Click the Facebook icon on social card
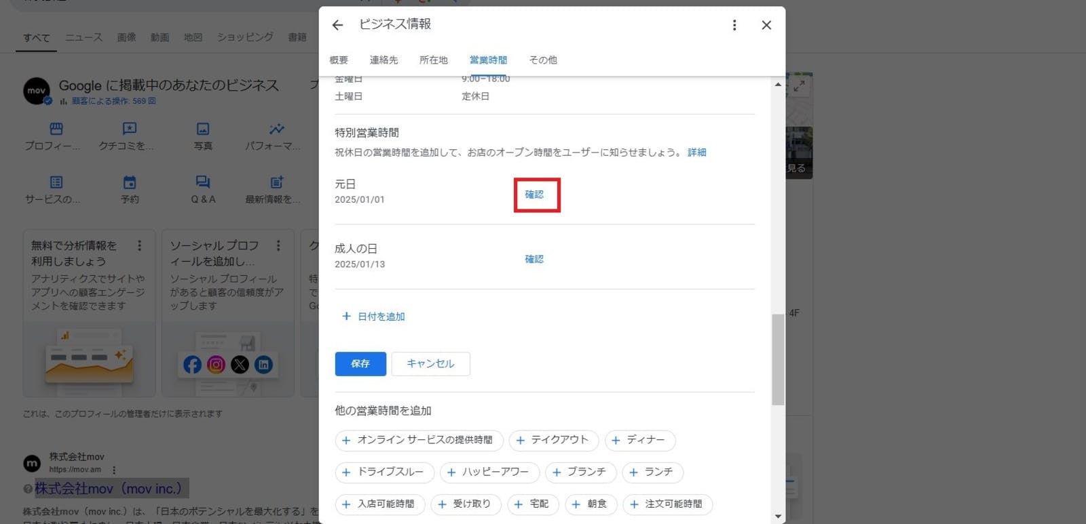Screen dimensions: 1086x524 pos(192,365)
